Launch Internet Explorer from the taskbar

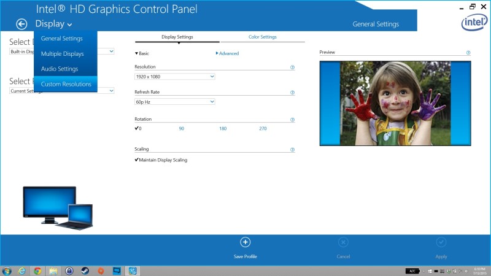pos(21,271)
